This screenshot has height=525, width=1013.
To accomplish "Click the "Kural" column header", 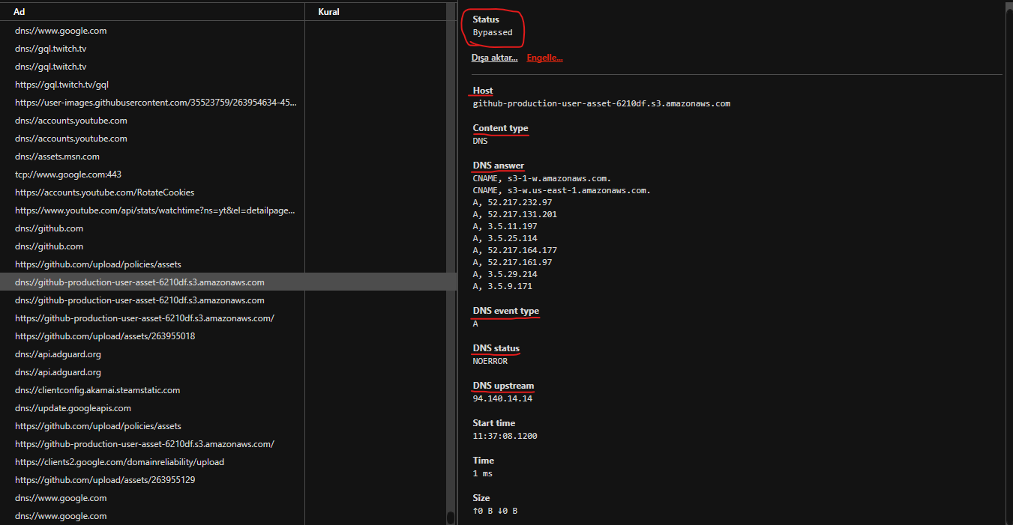I will click(328, 11).
